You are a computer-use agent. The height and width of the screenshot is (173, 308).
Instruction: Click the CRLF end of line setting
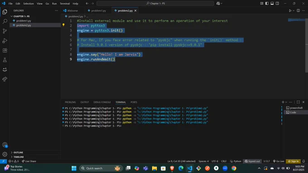point(224,161)
